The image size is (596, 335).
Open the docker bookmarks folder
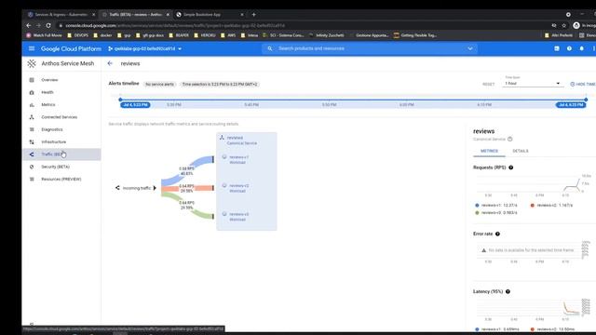[102, 35]
